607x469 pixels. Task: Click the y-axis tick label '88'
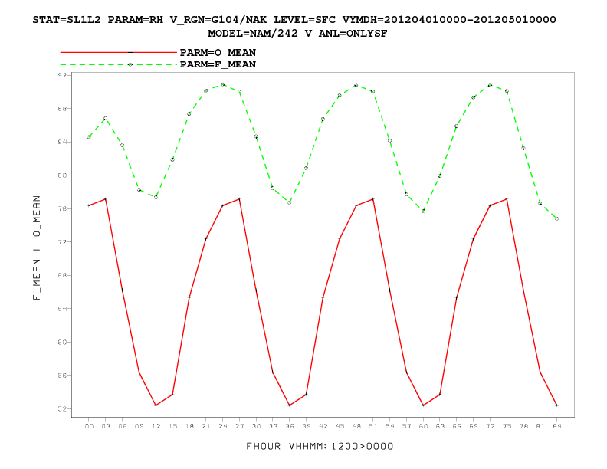[62, 108]
